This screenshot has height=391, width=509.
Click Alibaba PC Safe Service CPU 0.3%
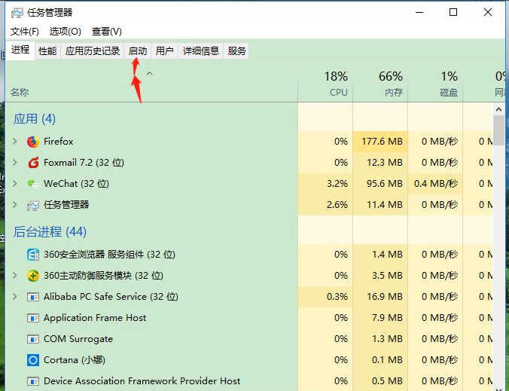[337, 297]
